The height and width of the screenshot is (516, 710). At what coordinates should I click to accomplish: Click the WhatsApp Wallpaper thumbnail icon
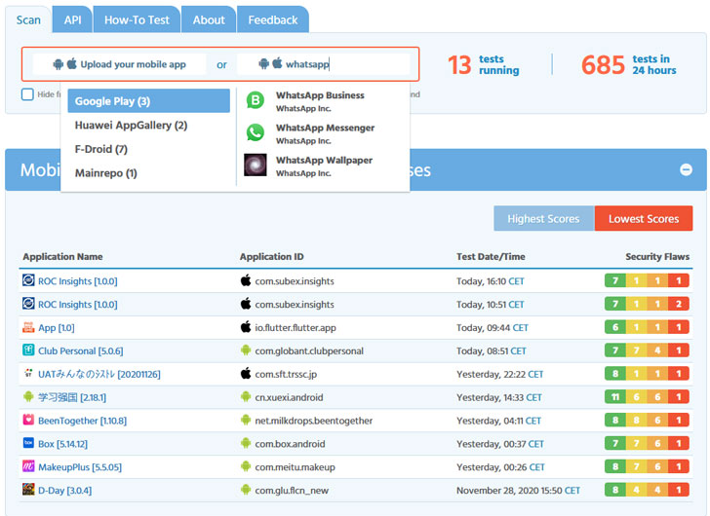tap(255, 165)
